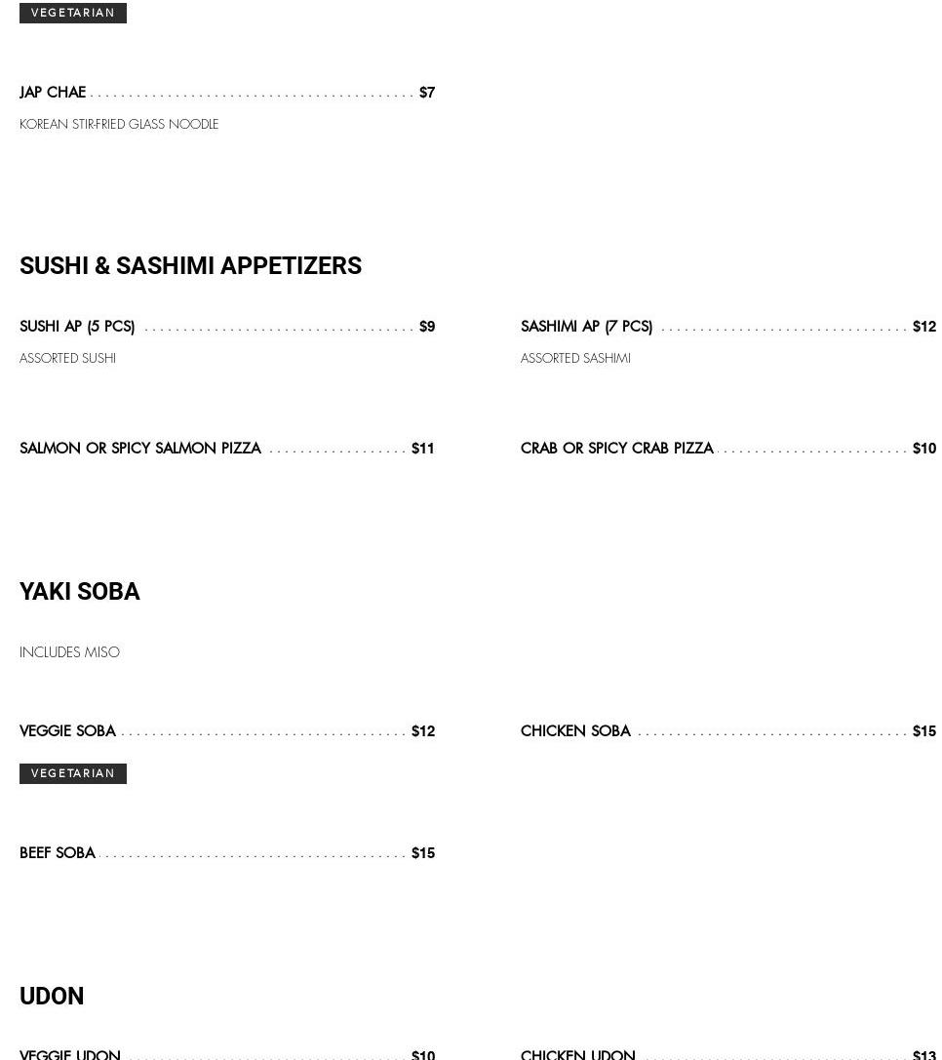
Task: Click the Korean stir-fried glass noodle description
Action: 119,125
